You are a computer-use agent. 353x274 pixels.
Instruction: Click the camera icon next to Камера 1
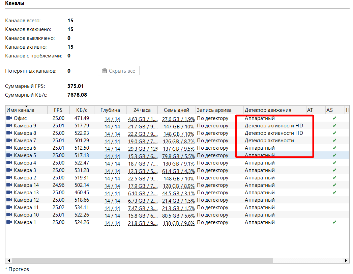pos(9,222)
